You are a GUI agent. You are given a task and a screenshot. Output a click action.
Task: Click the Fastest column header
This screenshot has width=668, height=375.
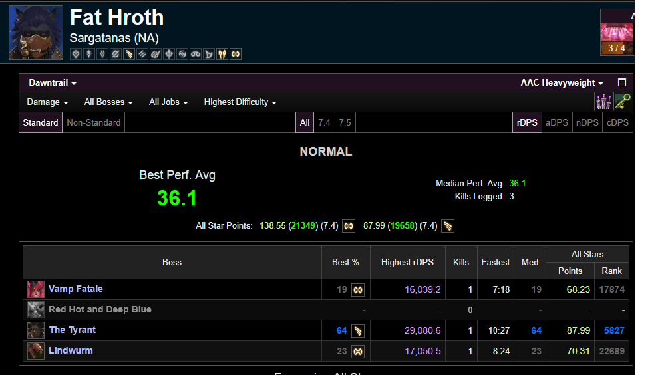[x=496, y=262]
